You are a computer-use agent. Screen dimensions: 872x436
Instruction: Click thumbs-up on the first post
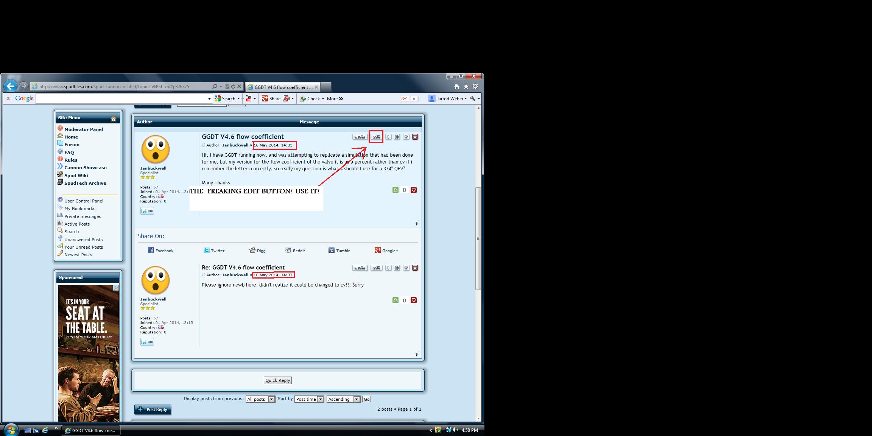click(396, 190)
